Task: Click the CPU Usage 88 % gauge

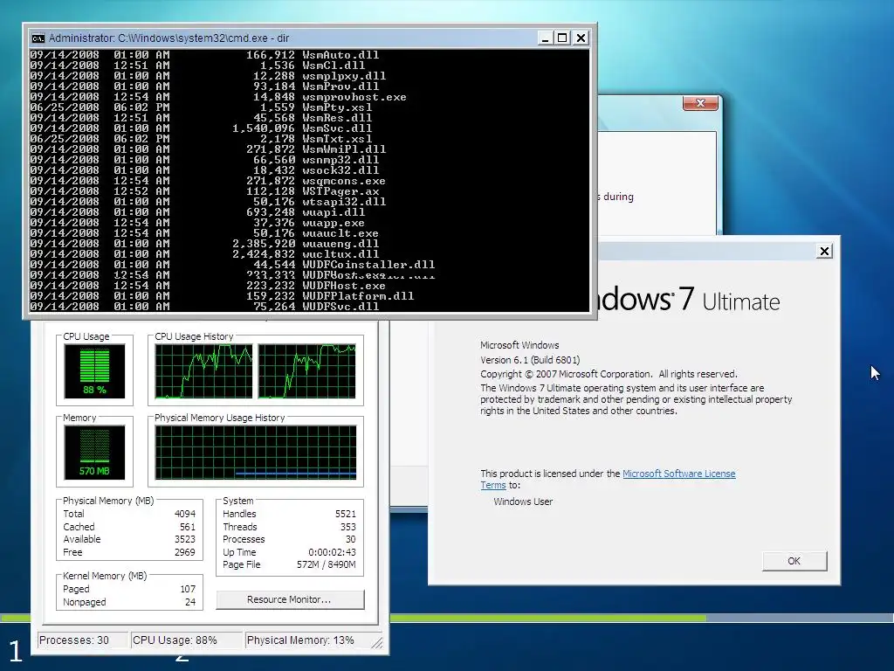Action: pos(94,371)
